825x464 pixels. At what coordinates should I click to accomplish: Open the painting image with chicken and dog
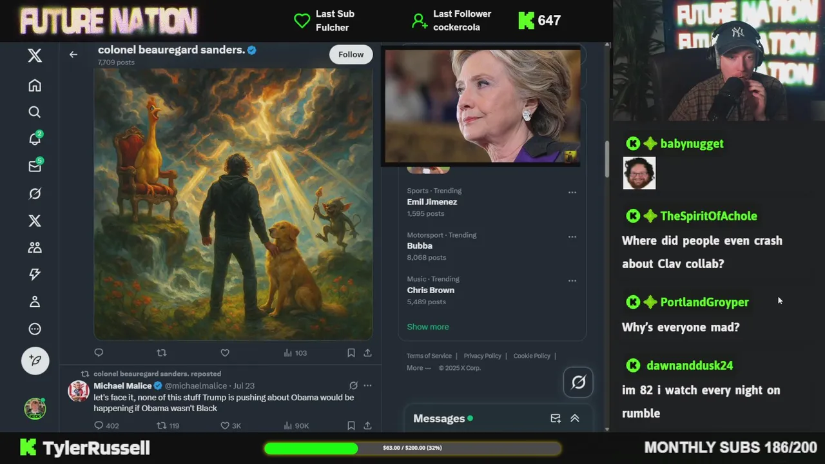pos(233,204)
